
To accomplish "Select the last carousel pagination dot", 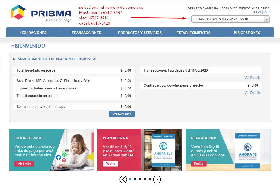I will pyautogui.click(x=150, y=179).
